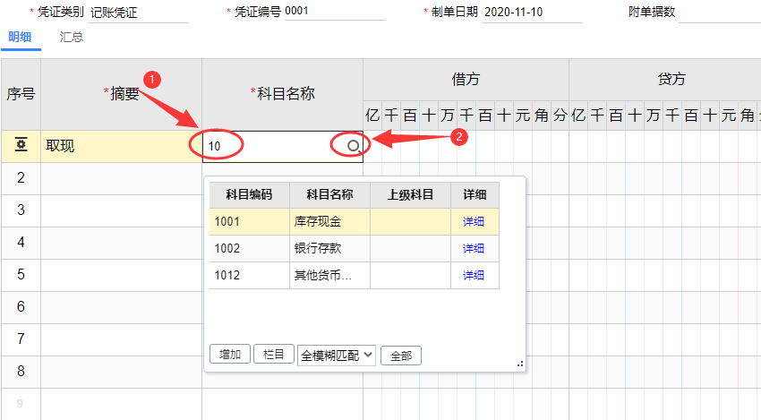
Task: Click the 制单日期 field 2020-11-10
Action: click(x=532, y=13)
